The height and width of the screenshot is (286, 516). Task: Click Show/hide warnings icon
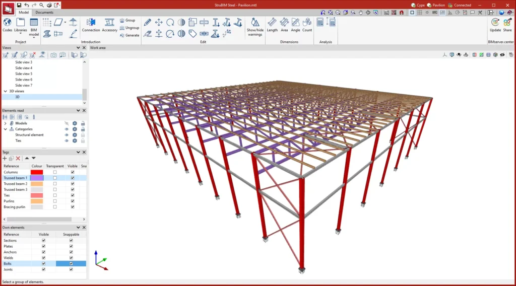click(x=255, y=23)
